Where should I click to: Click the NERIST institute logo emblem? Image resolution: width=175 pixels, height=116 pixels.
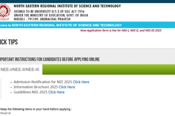(x=5, y=12)
